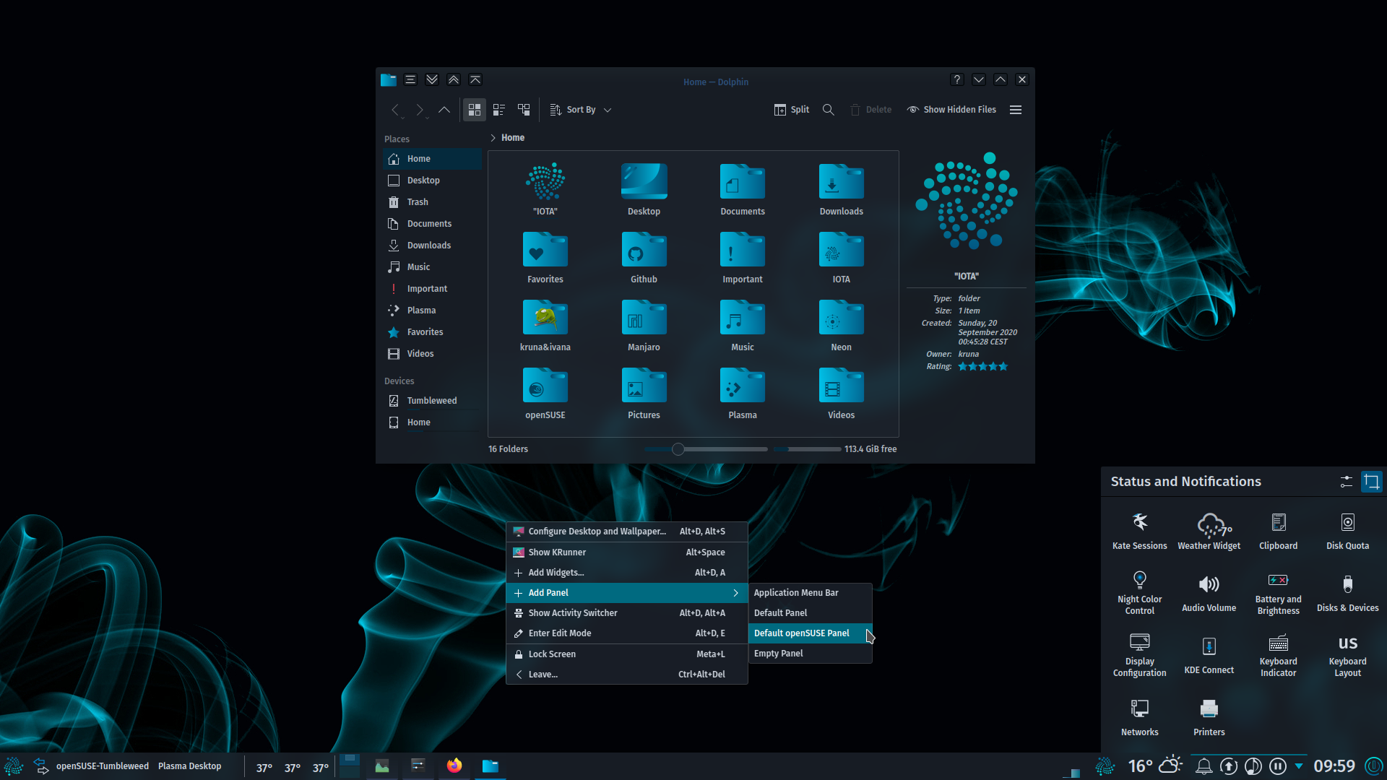Launch Firefox from the taskbar
Viewport: 1387px width, 780px height.
[454, 766]
